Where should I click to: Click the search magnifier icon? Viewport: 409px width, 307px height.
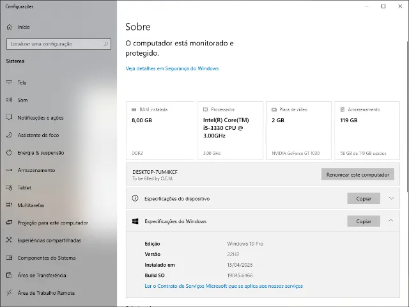pos(105,44)
